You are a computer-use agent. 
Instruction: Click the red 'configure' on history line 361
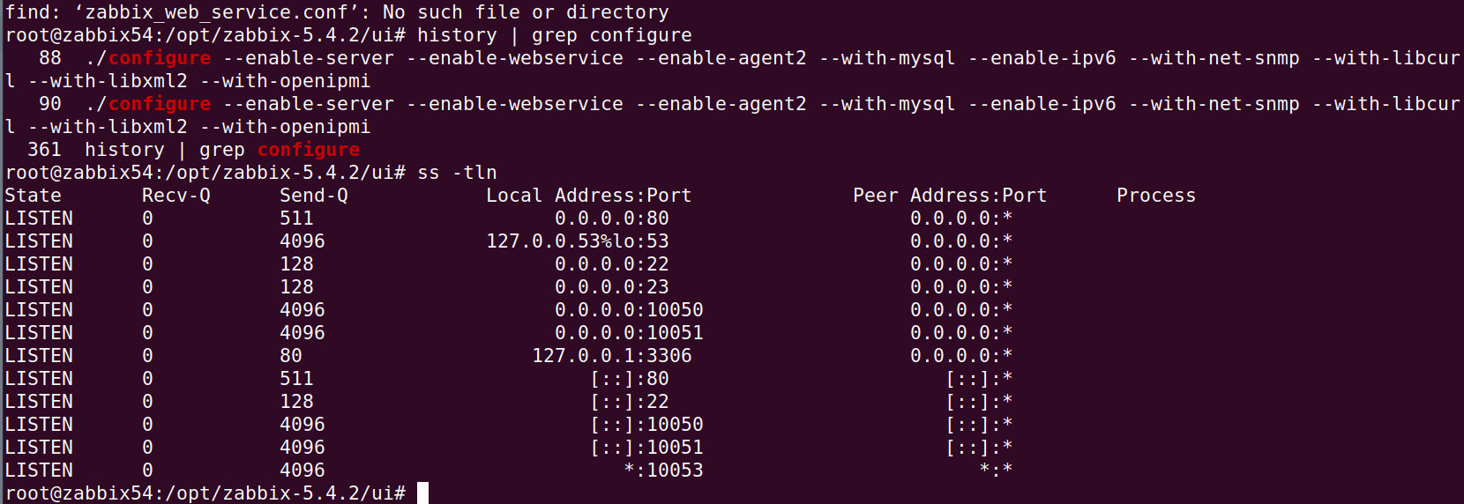309,150
